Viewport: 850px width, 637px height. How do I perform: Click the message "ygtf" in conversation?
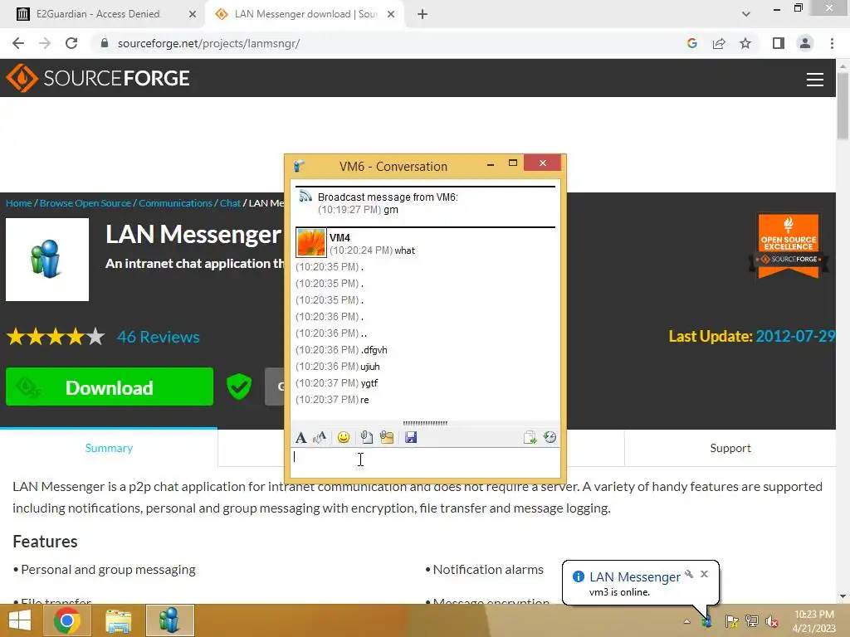click(369, 383)
